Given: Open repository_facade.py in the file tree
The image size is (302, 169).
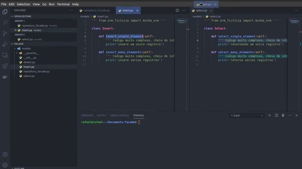Looking at the screenshot, I should 36,71.
